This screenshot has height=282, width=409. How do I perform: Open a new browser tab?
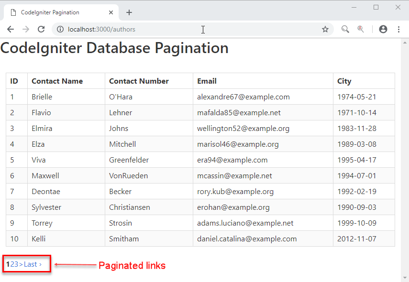[129, 12]
